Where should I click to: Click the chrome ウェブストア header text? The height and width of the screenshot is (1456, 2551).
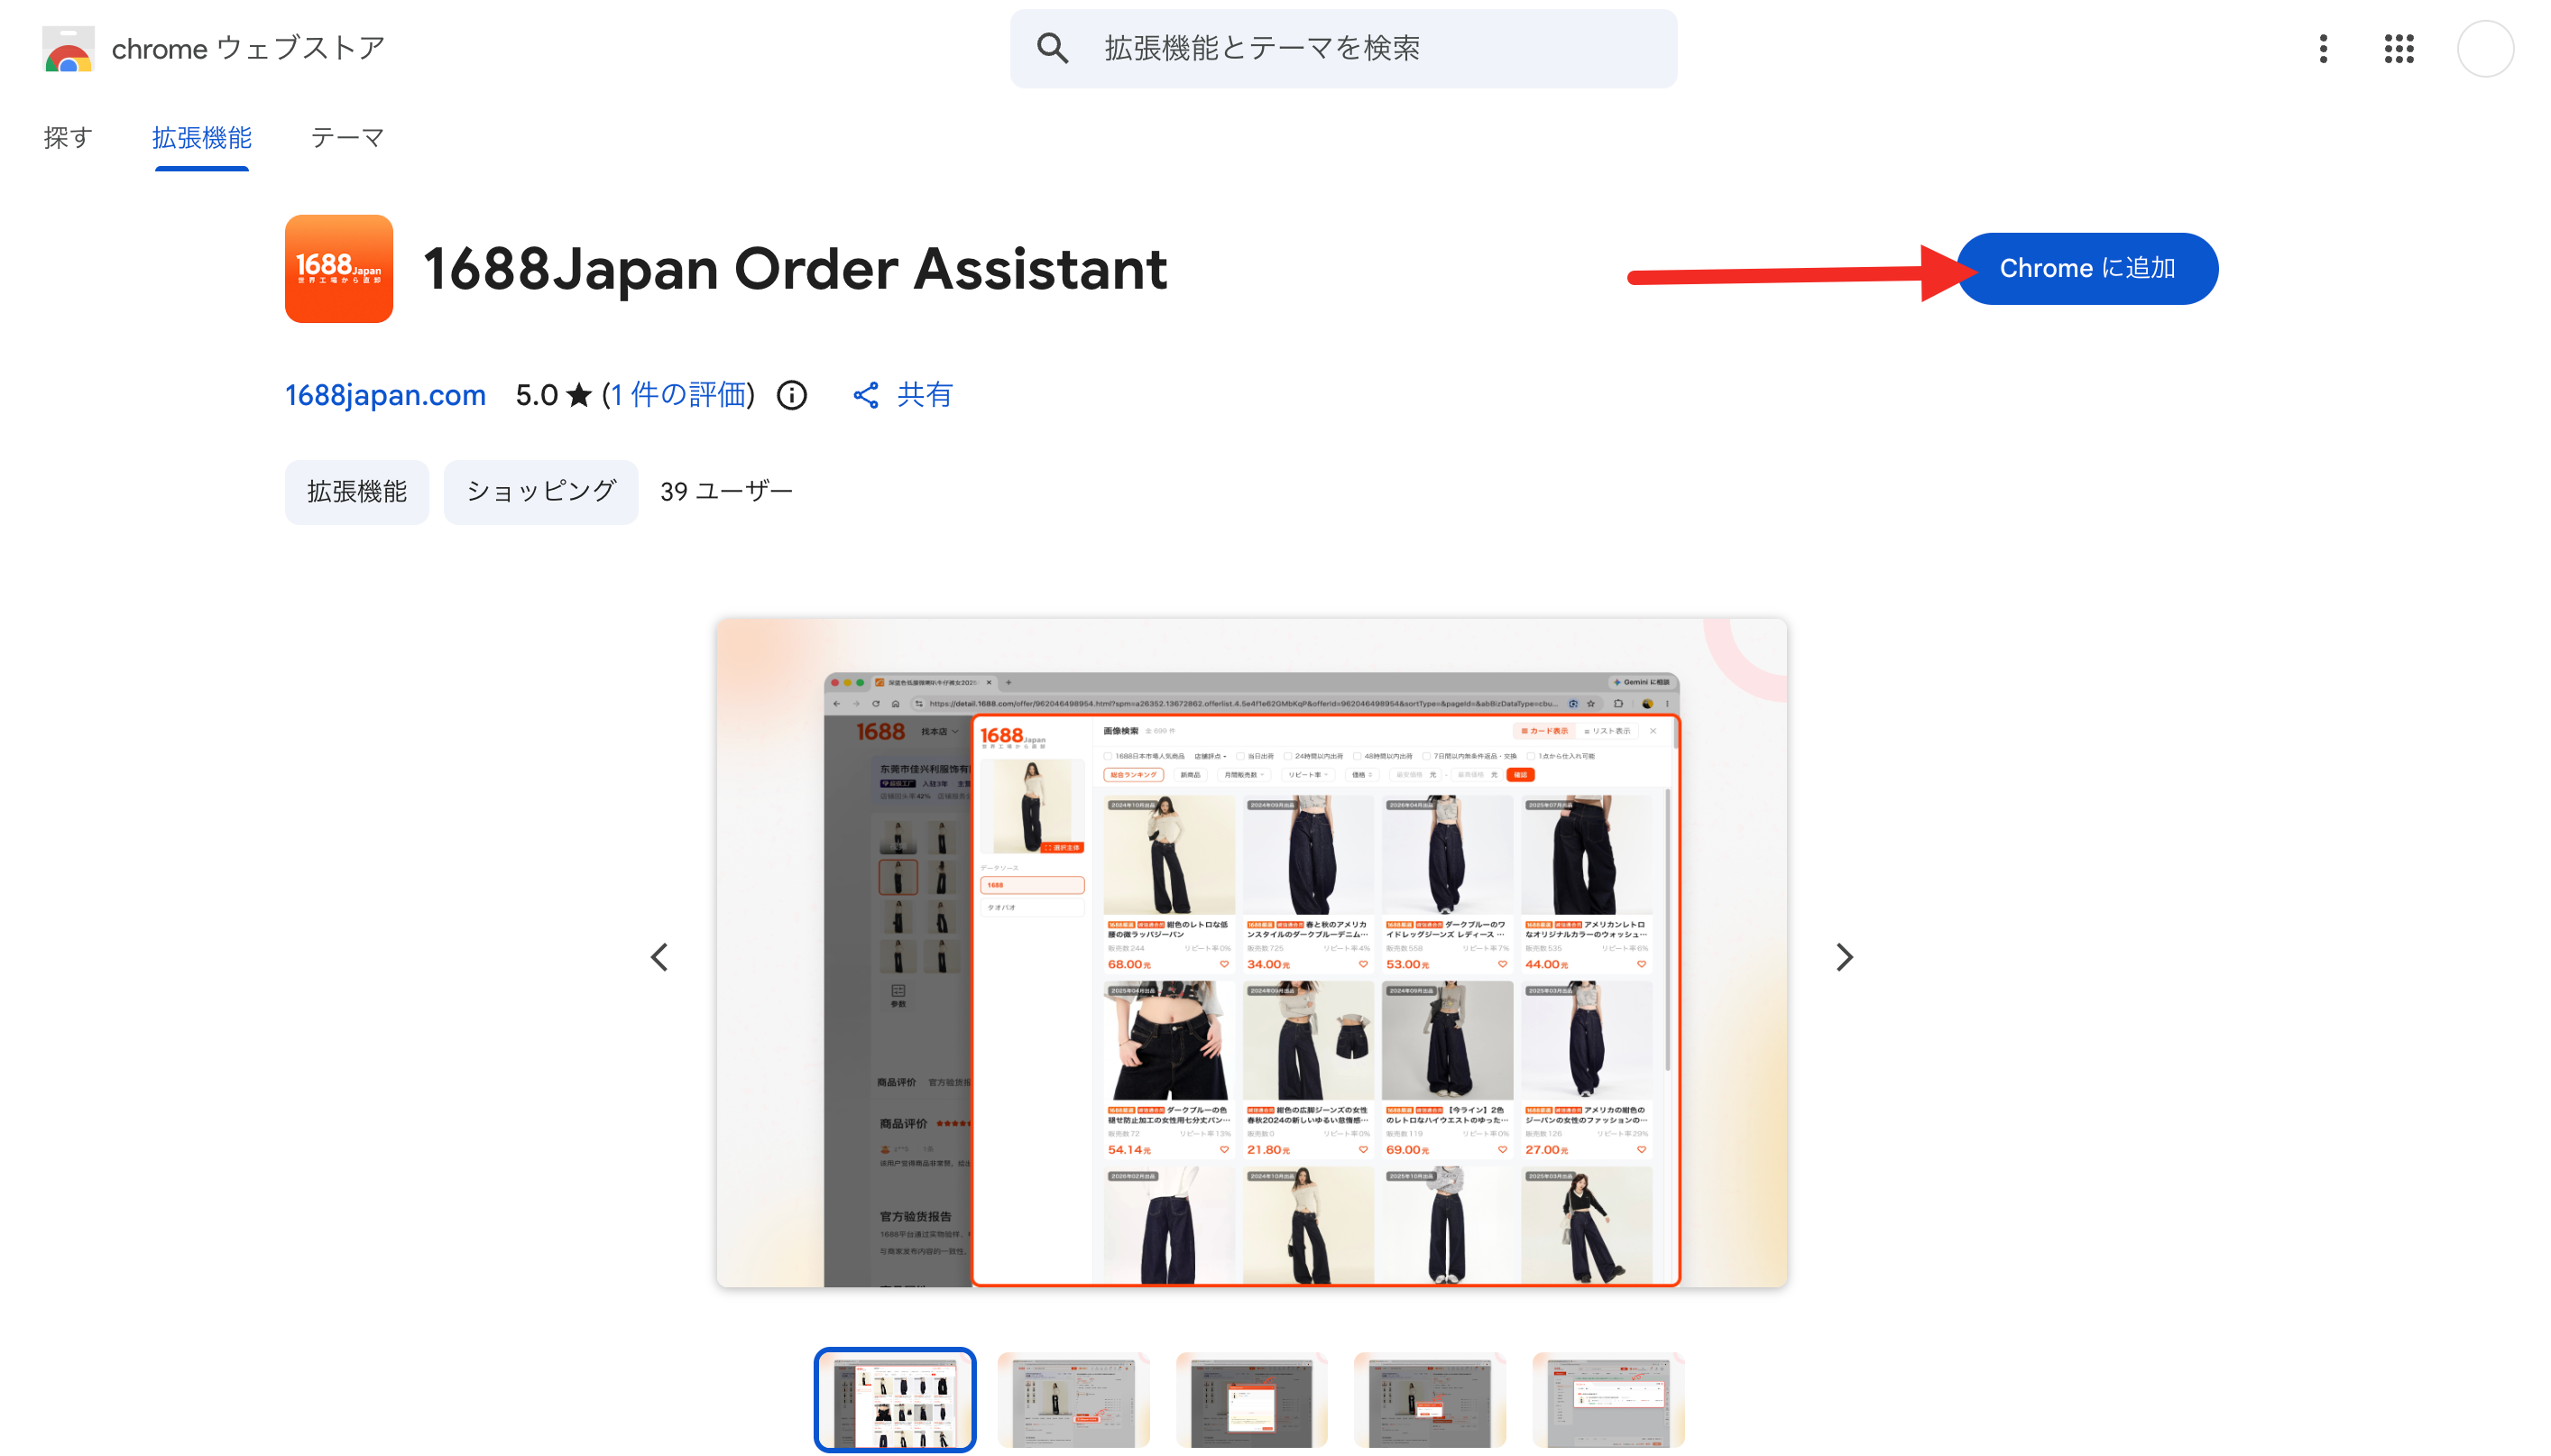tap(248, 48)
